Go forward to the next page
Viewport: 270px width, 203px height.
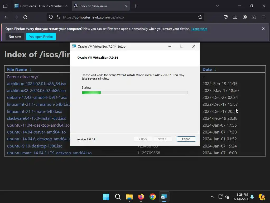[x=16, y=17]
